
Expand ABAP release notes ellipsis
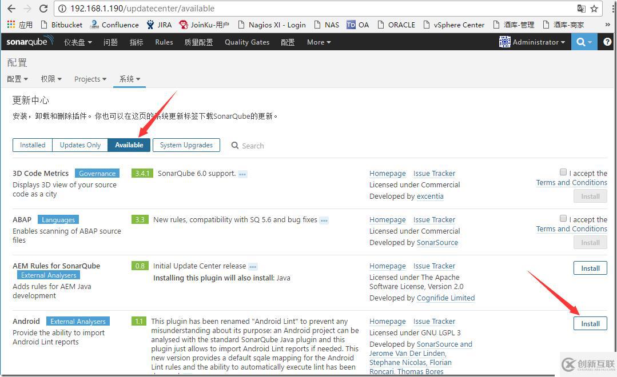click(x=324, y=220)
